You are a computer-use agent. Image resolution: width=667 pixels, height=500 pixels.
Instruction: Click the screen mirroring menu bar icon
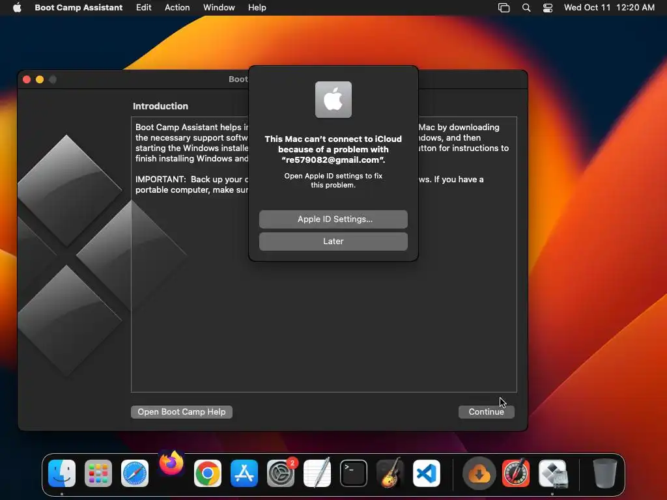tap(504, 8)
